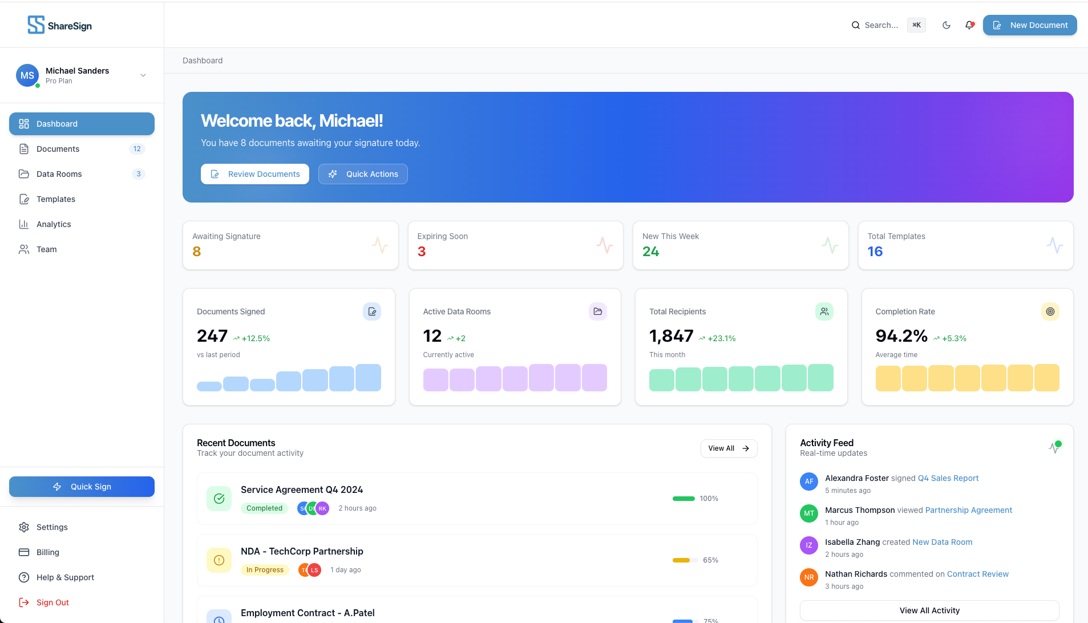Open Analytics via the chart icon
The width and height of the screenshot is (1088, 623).
[23, 224]
